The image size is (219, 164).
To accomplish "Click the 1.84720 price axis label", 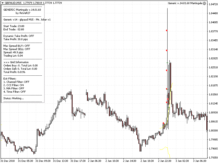I will click(x=213, y=4).
